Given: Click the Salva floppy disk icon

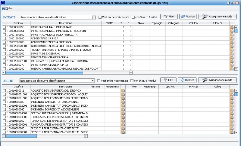Looking at the screenshot, I should pyautogui.click(x=4, y=8).
